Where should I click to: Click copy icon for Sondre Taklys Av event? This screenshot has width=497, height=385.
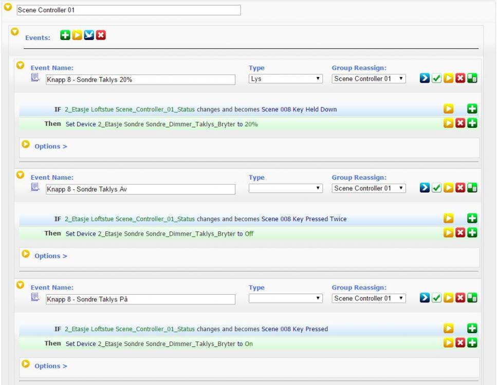(x=472, y=189)
